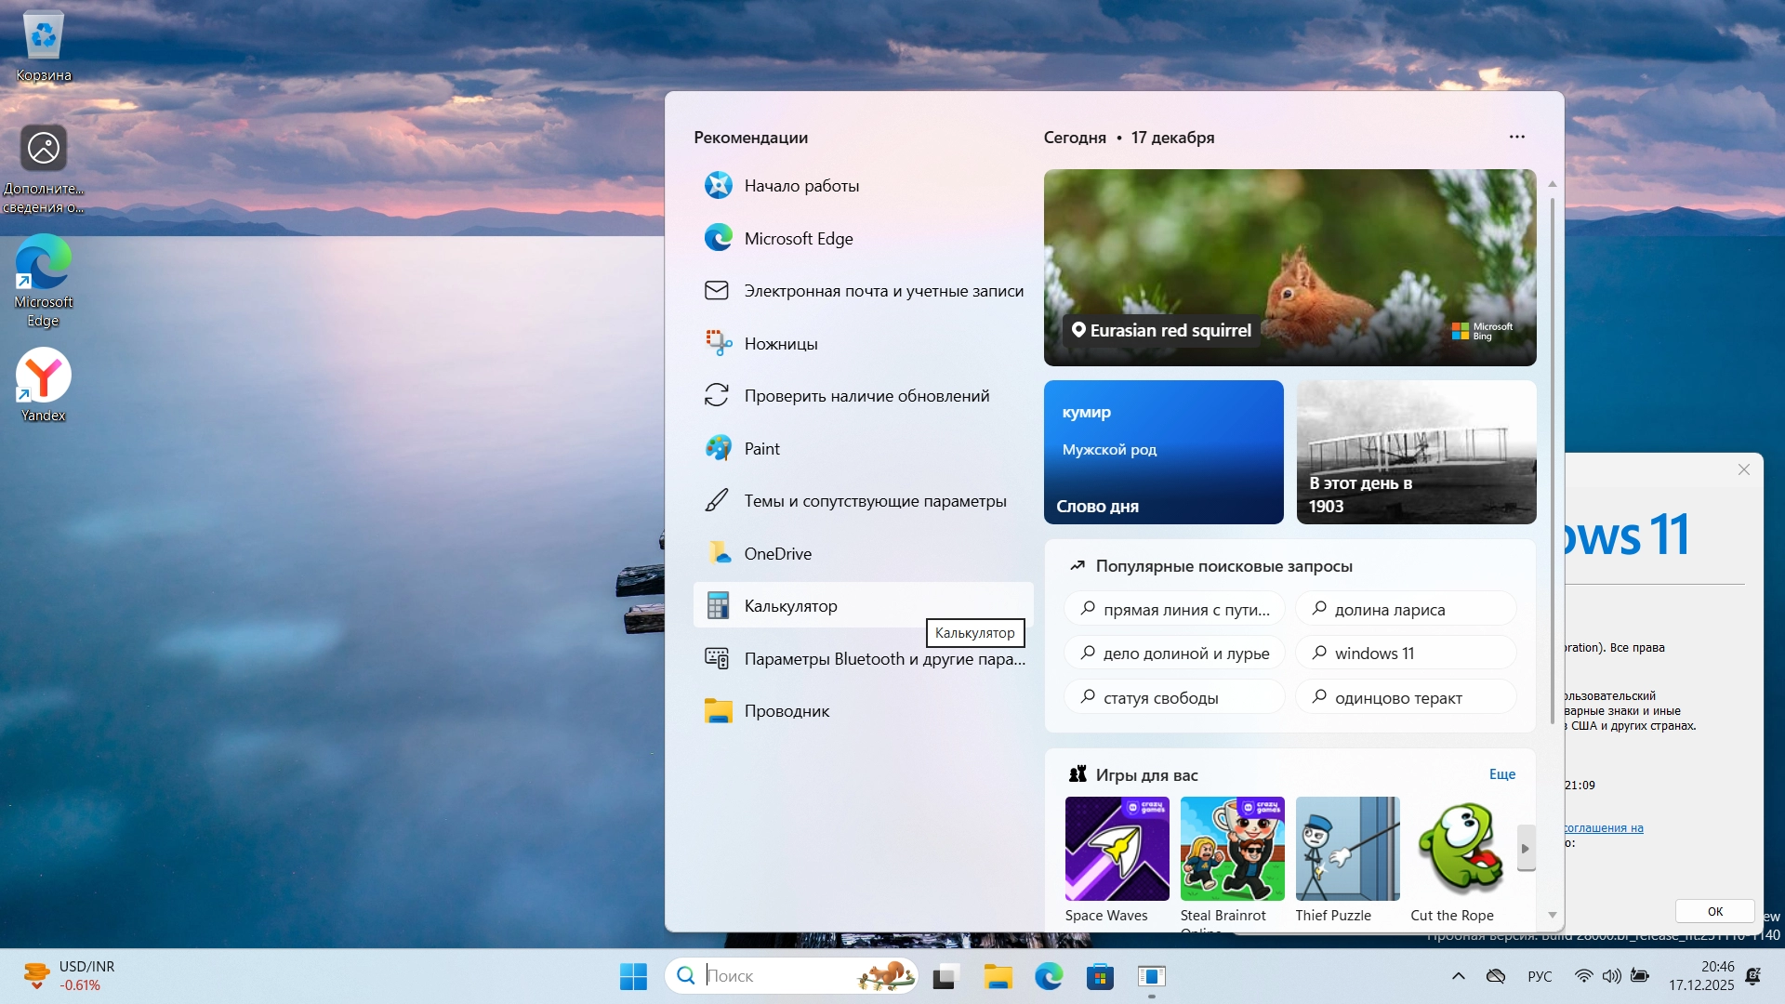Open Калькулятор app entry
The height and width of the screenshot is (1004, 1785).
point(790,606)
